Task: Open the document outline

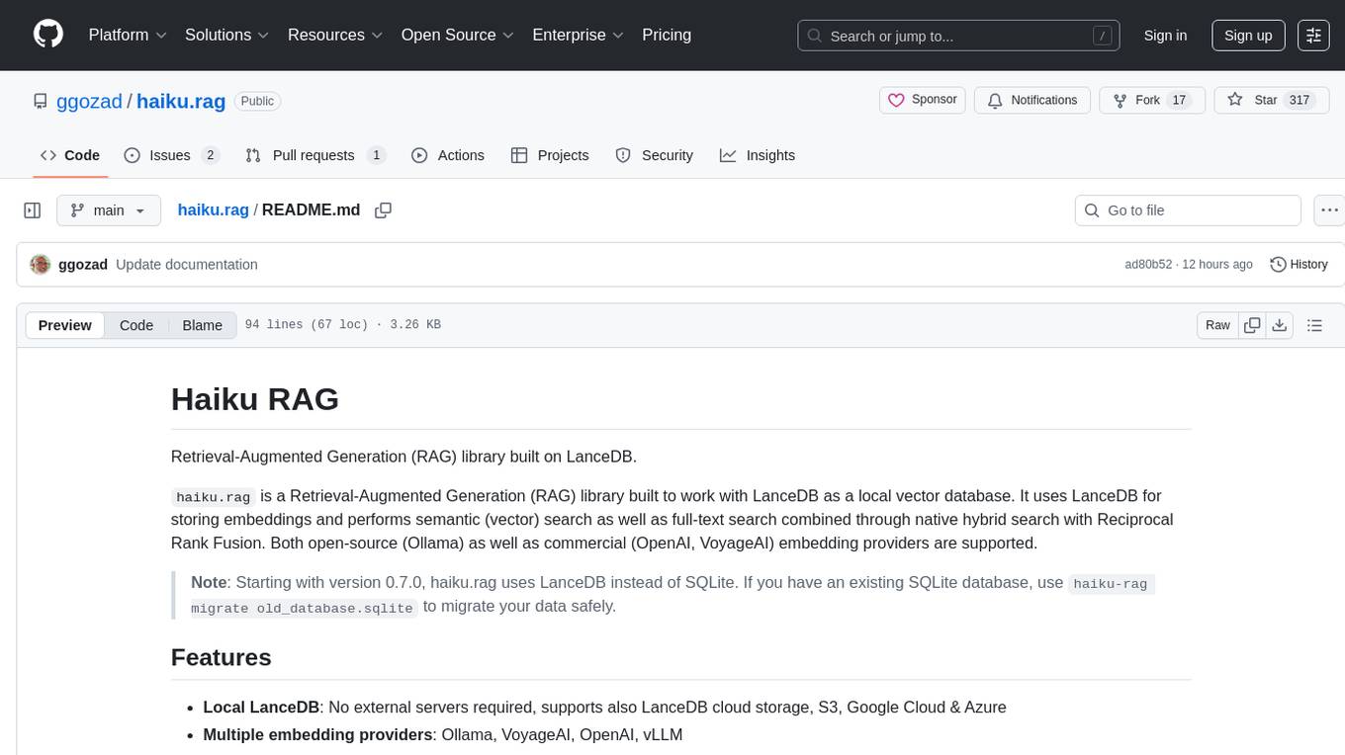Action: click(1314, 325)
